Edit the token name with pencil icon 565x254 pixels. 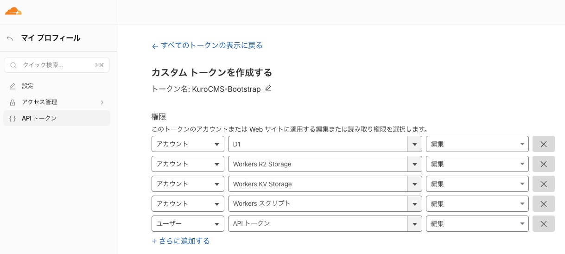click(x=268, y=88)
